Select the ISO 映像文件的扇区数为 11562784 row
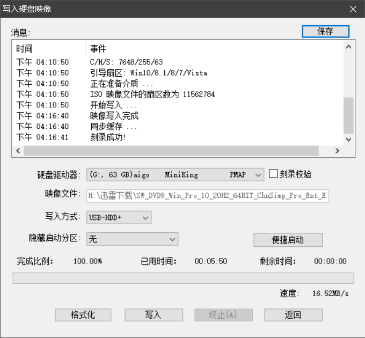 [177, 94]
